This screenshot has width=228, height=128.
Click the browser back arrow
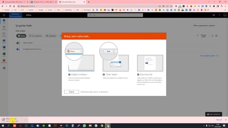point(2,6)
